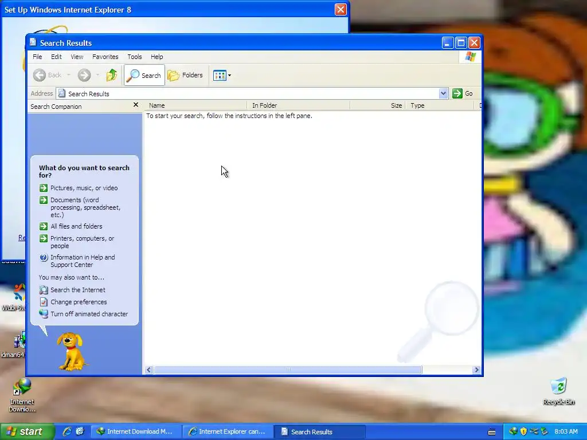Screen dimensions: 587x440
Task: Toggle the Search toolbar button
Action: (x=144, y=75)
